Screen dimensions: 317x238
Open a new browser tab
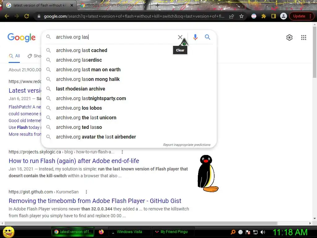pos(158,6)
